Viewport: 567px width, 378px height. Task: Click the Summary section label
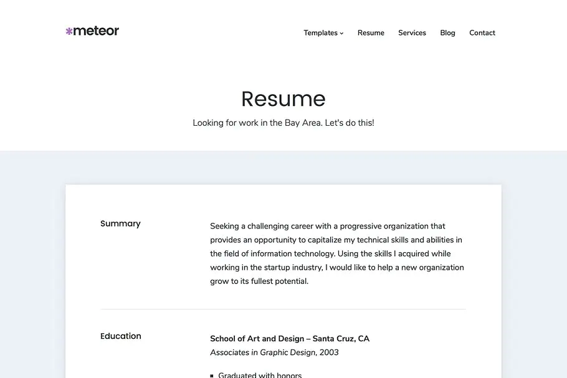[x=120, y=224]
